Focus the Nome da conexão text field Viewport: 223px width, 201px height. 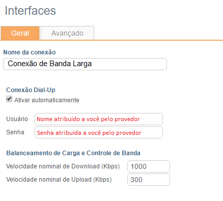coord(85,64)
